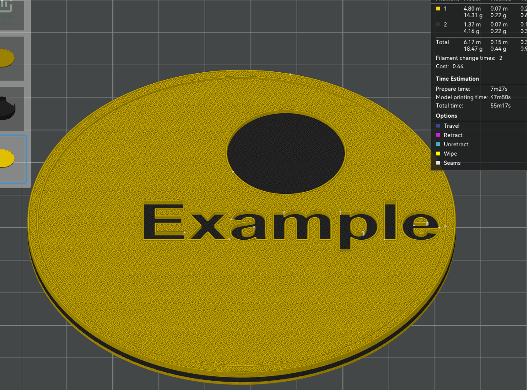Click the "55m17s" total time value
The width and height of the screenshot is (527, 390).
(501, 106)
